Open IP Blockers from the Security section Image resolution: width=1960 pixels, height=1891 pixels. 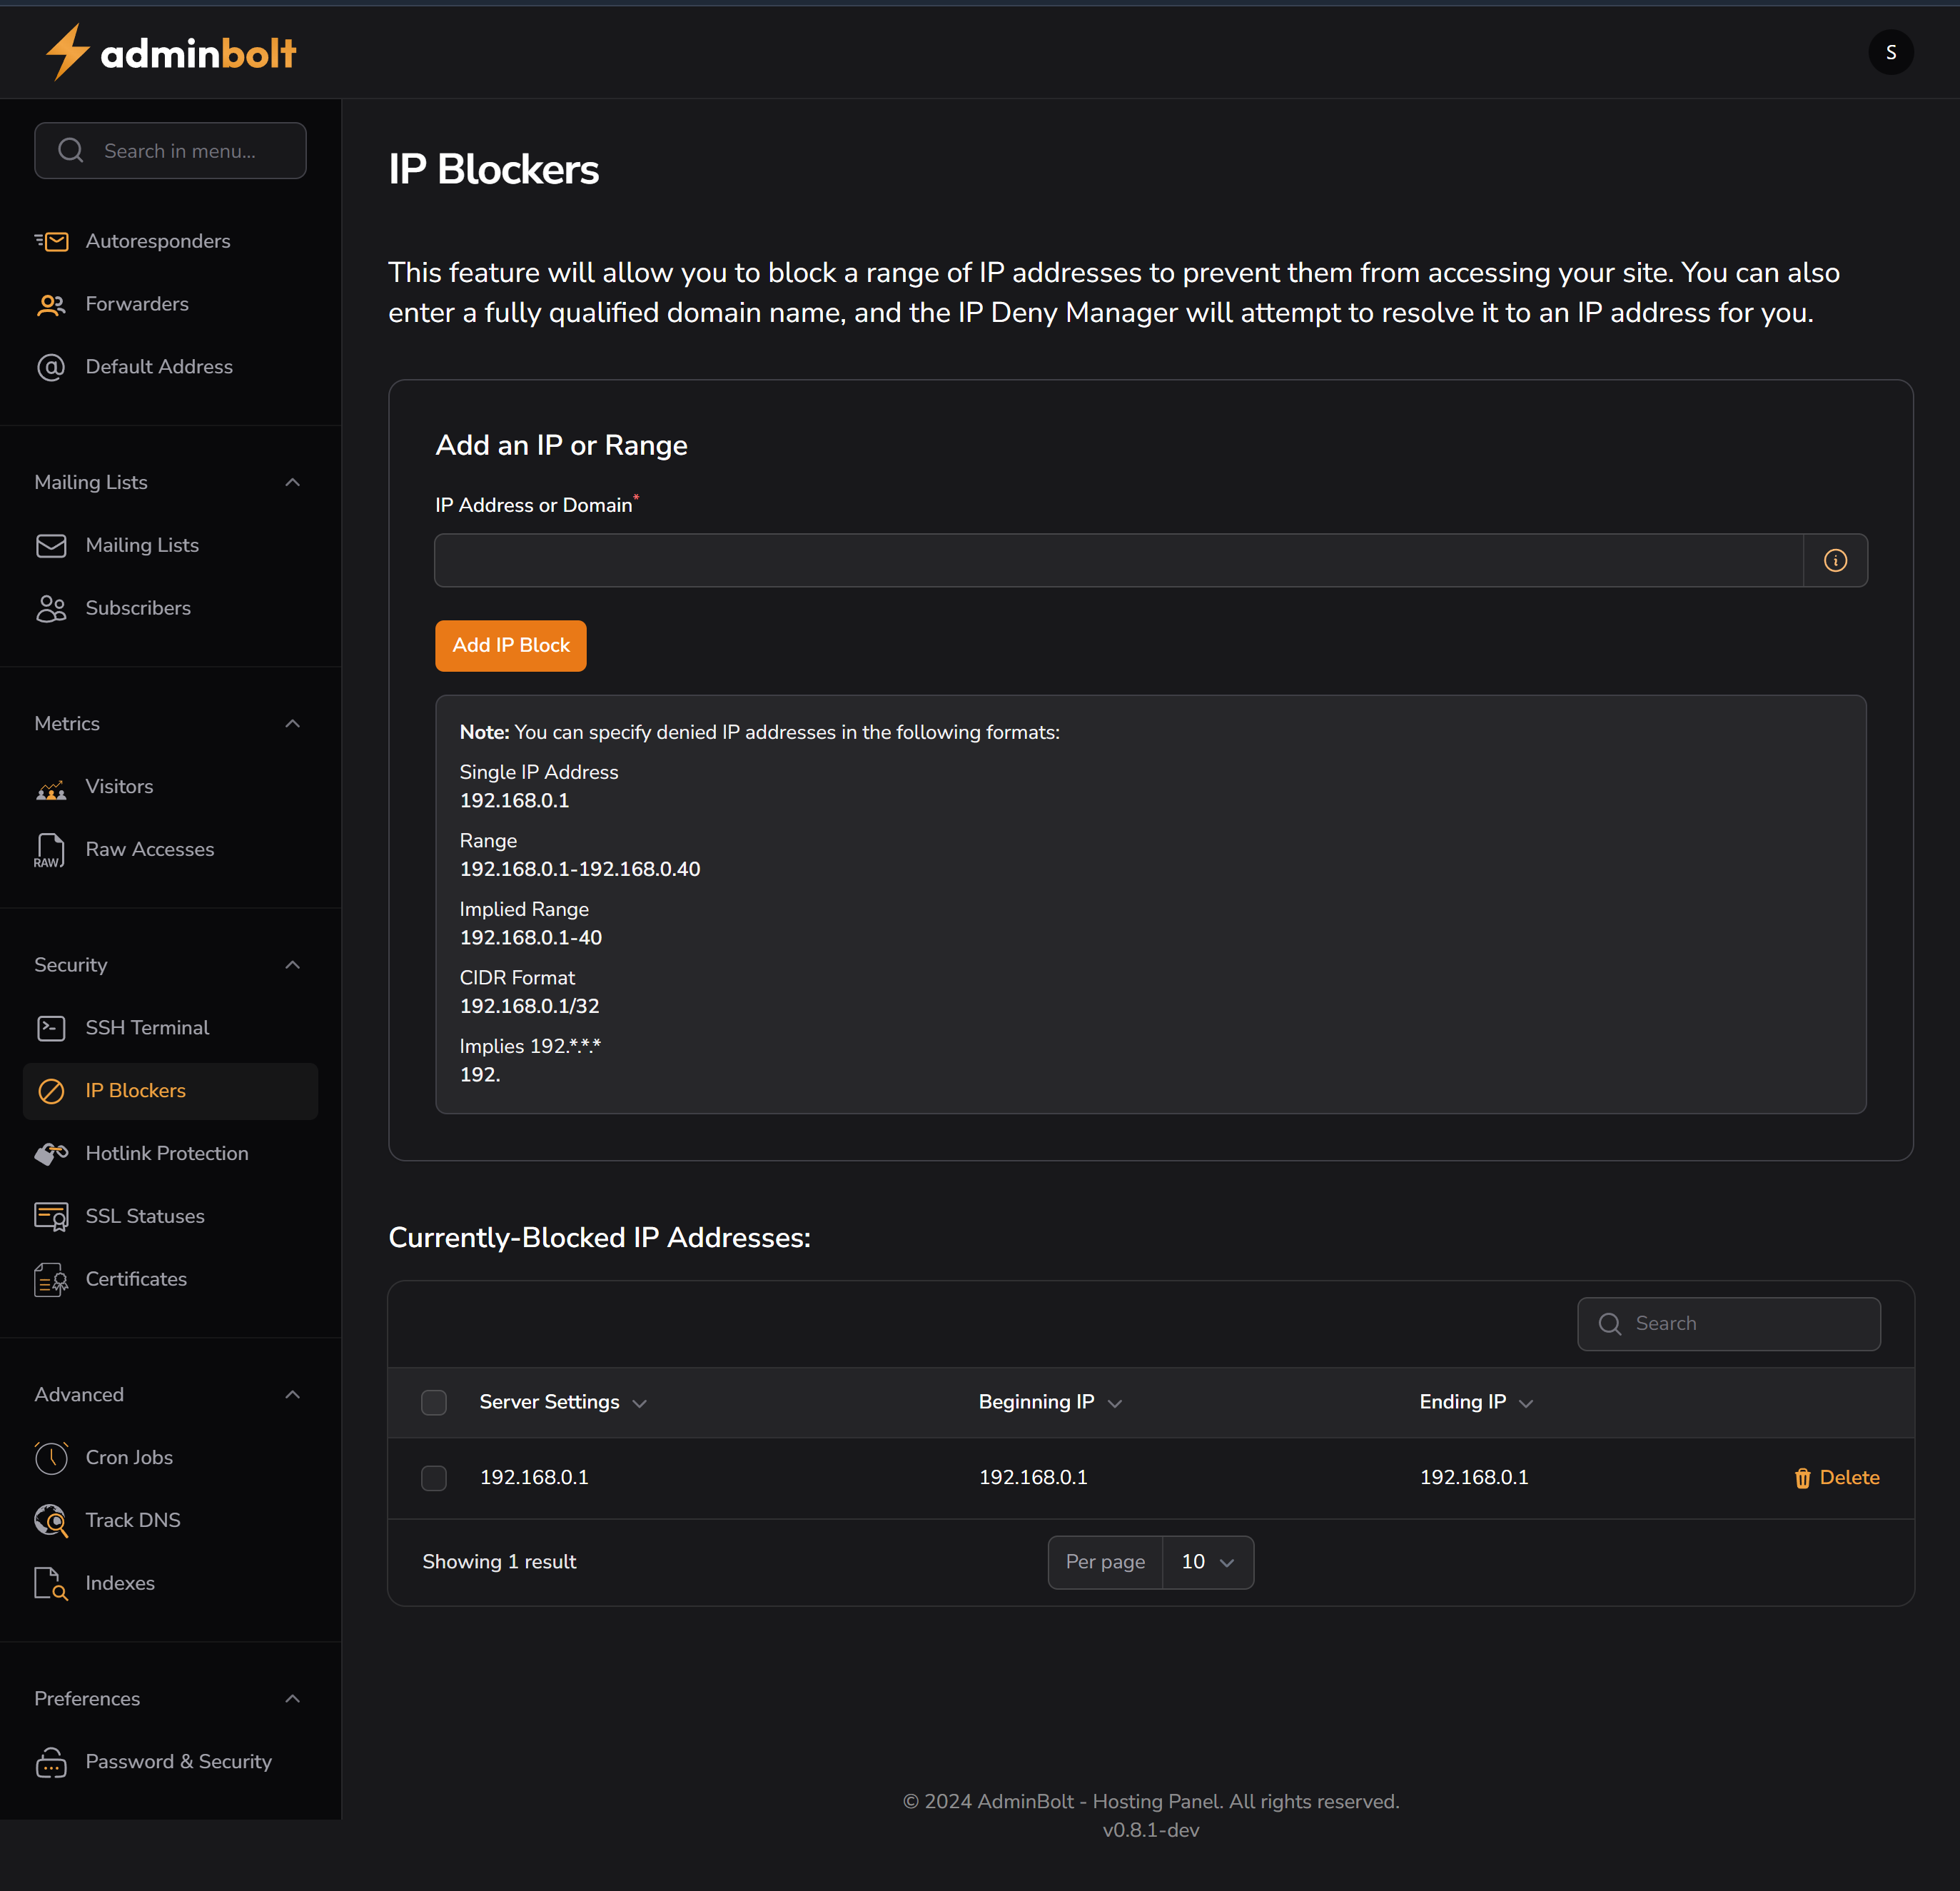click(134, 1090)
